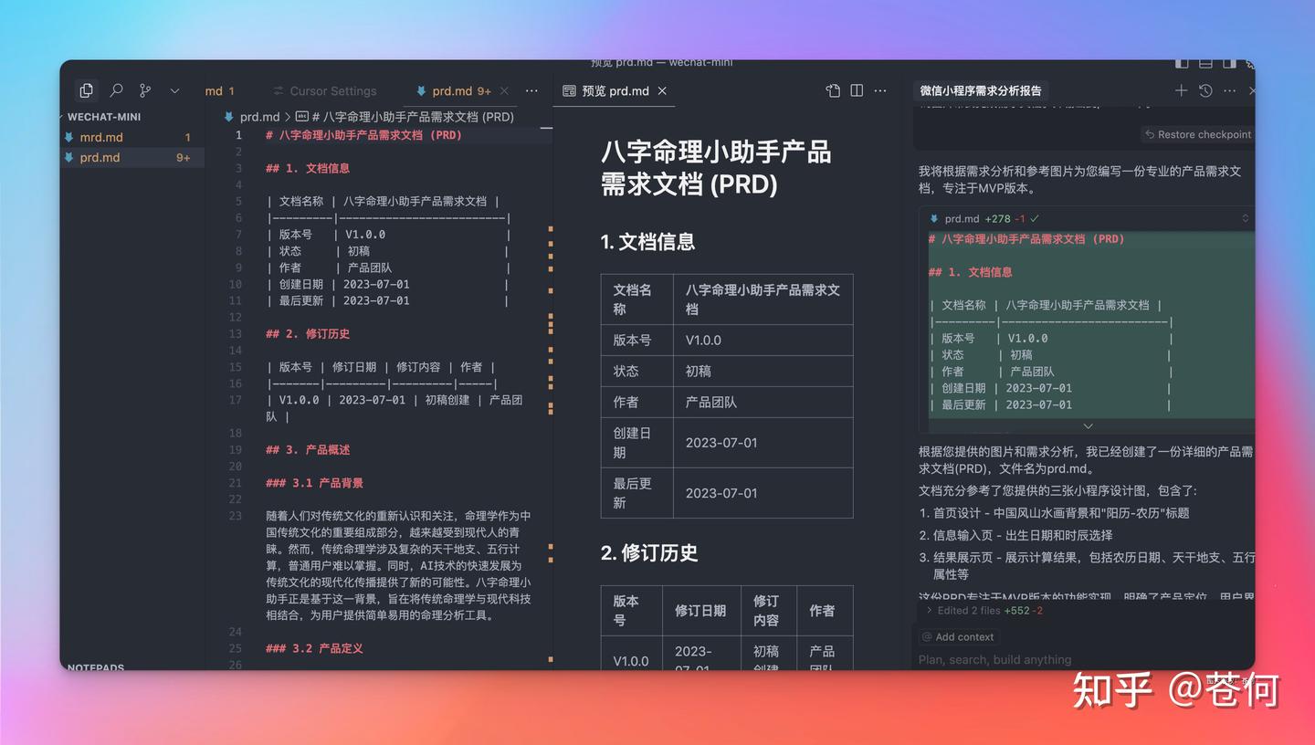Toggle the AI pane layout icon
This screenshot has width=1315, height=745.
pos(1229,63)
